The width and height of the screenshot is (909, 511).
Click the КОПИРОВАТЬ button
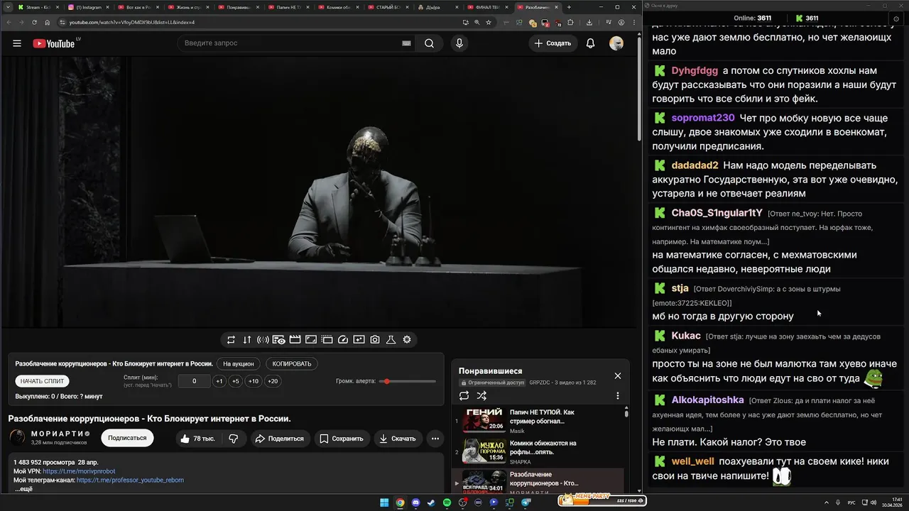292,363
